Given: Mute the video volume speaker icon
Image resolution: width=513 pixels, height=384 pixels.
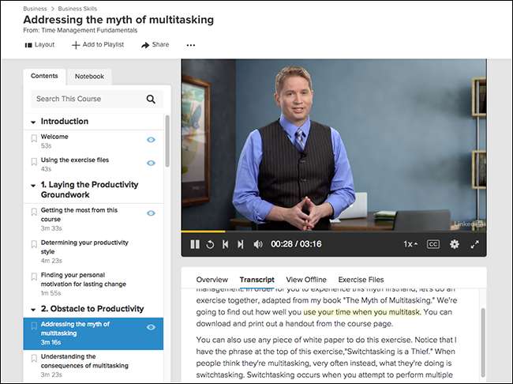Looking at the screenshot, I should tap(258, 244).
